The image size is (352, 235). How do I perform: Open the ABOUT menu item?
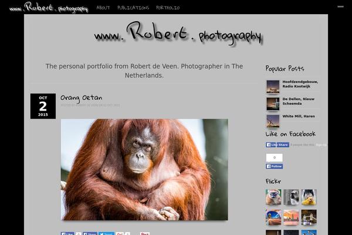click(103, 8)
